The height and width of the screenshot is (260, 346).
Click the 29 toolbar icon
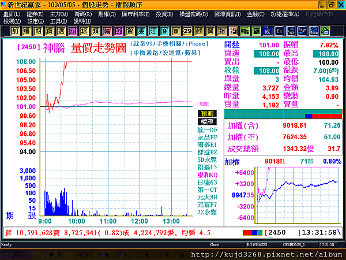click(187, 31)
